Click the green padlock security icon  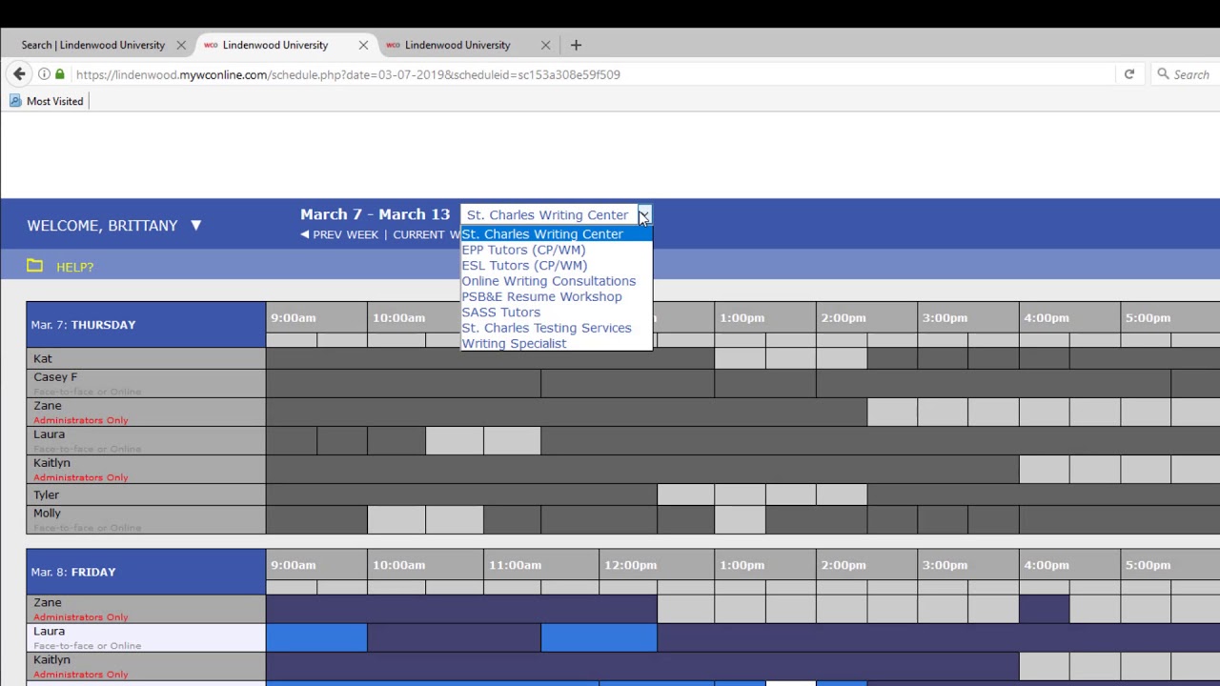pos(60,74)
